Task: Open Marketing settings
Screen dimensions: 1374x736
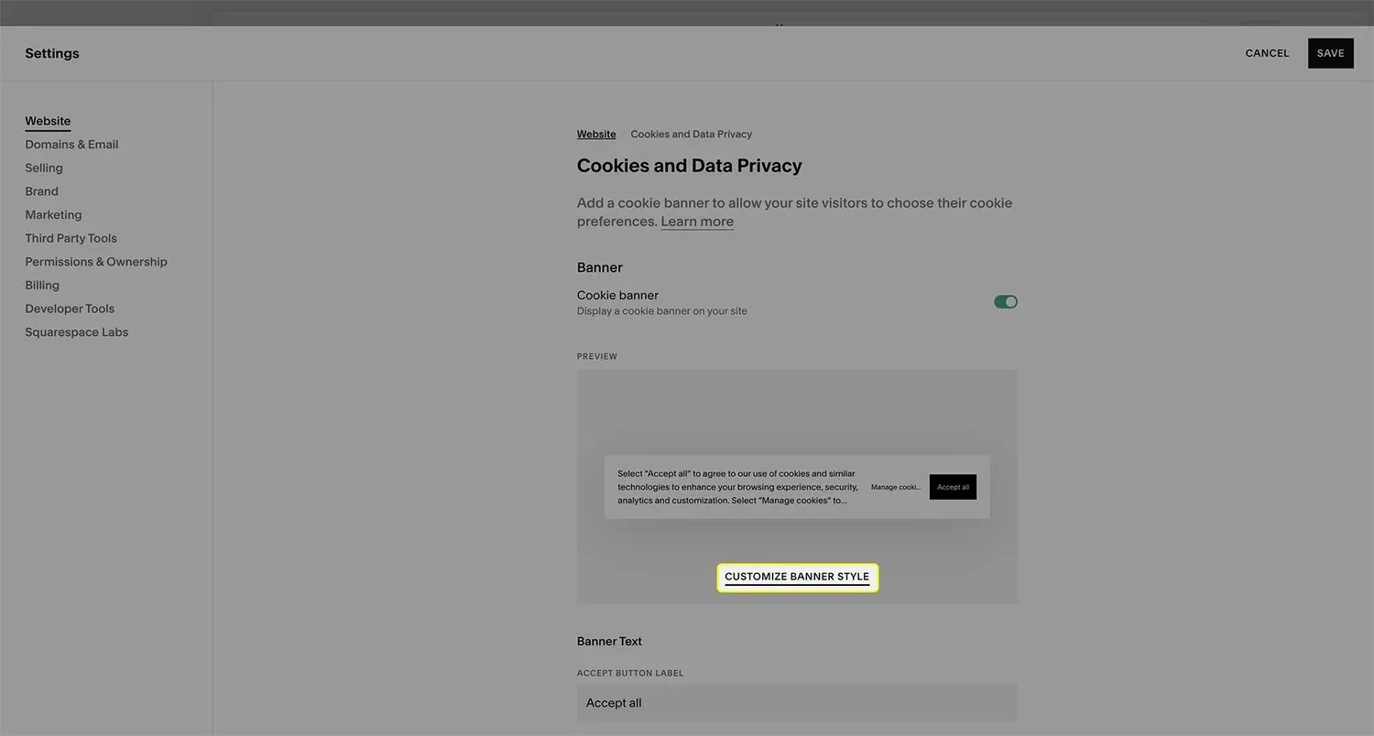Action: [x=53, y=215]
